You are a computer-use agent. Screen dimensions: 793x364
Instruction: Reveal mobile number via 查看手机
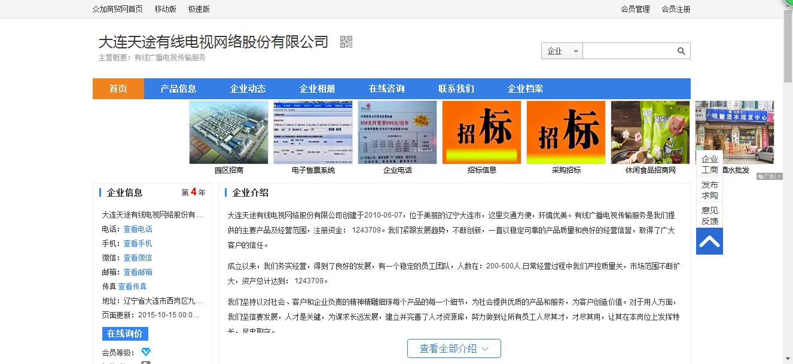pos(138,243)
